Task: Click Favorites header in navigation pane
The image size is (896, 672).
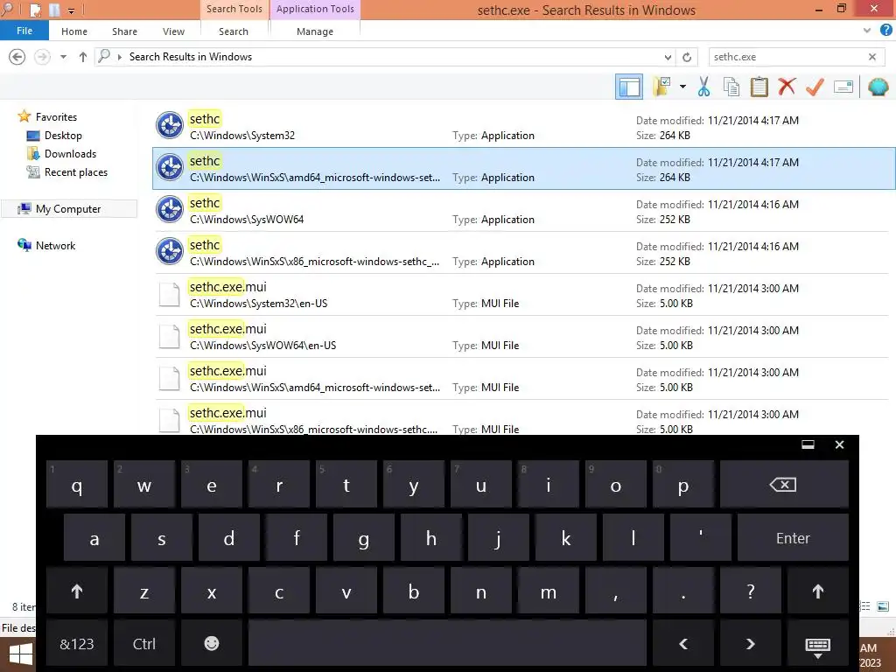Action: pyautogui.click(x=56, y=116)
